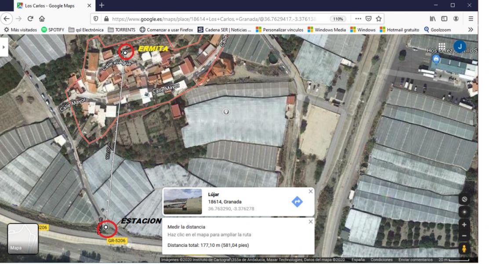Zoom in the map with plus button
Screen dimensions: 495x264
[x=464, y=224]
